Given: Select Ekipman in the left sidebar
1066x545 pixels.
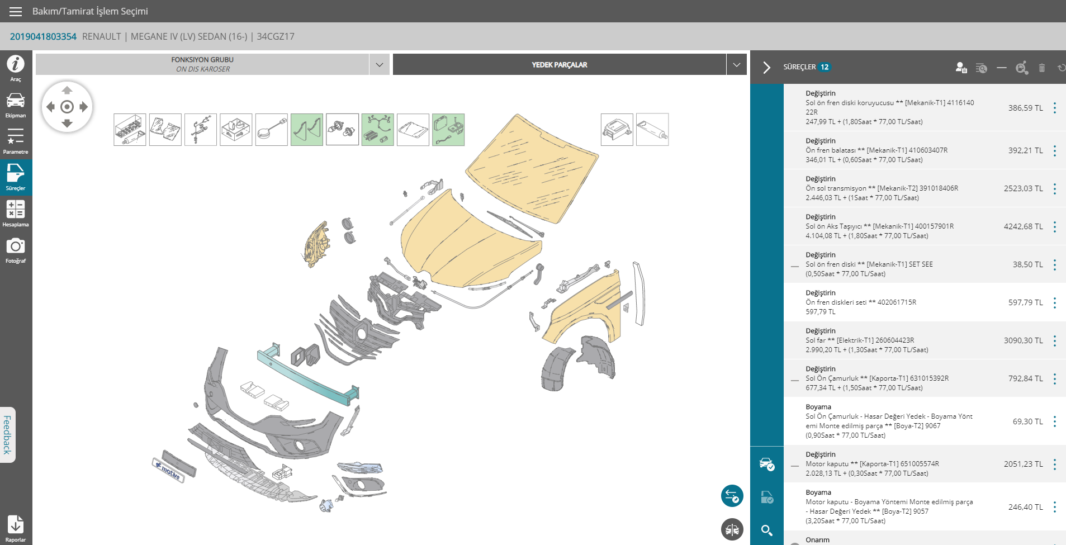Looking at the screenshot, I should tap(16, 105).
